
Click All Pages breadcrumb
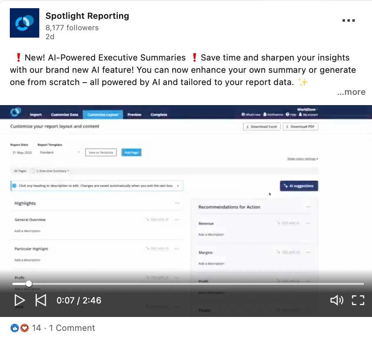click(x=20, y=171)
